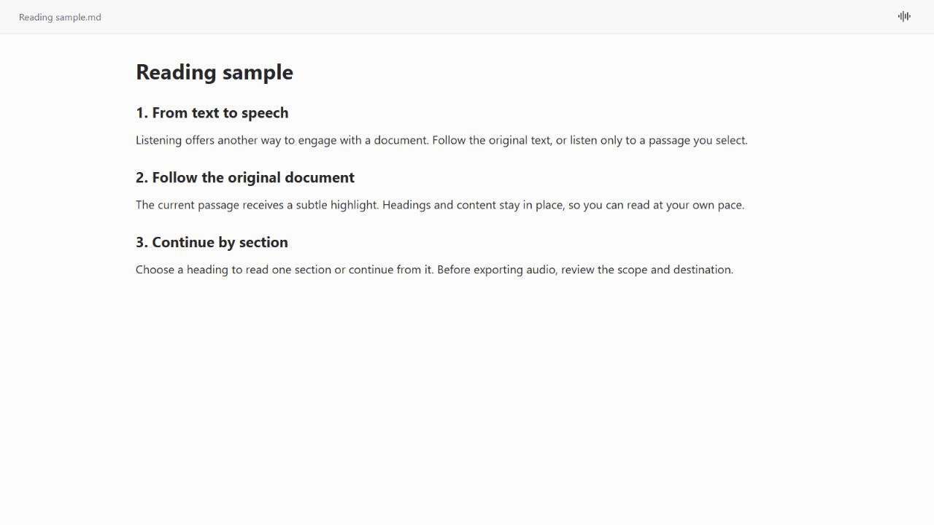
Task: Select heading '3. Continue by section'
Action: tap(212, 242)
